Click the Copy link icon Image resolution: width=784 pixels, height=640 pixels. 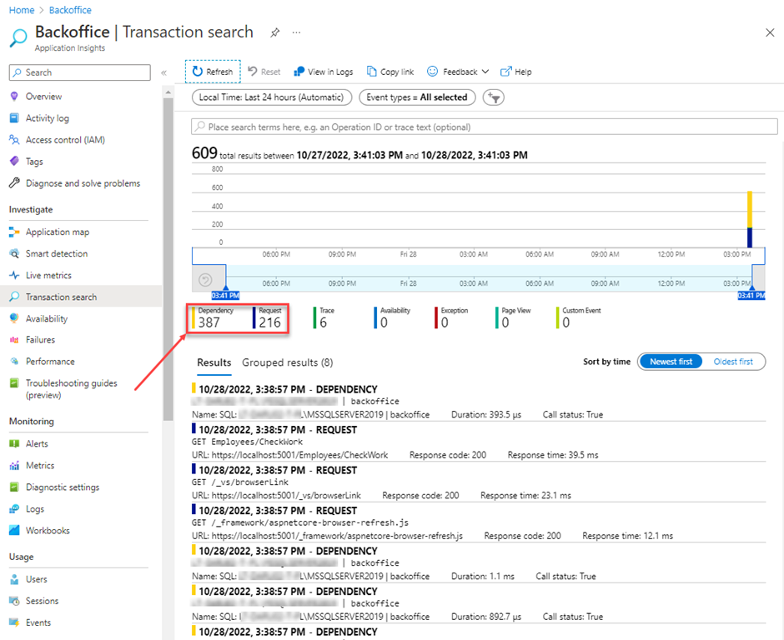[x=372, y=72]
